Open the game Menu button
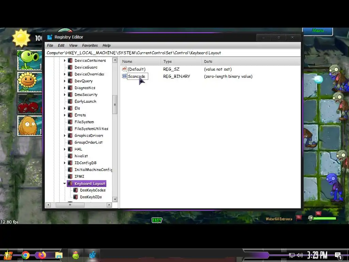Image resolution: width=349 pixels, height=262 pixels. (x=318, y=31)
